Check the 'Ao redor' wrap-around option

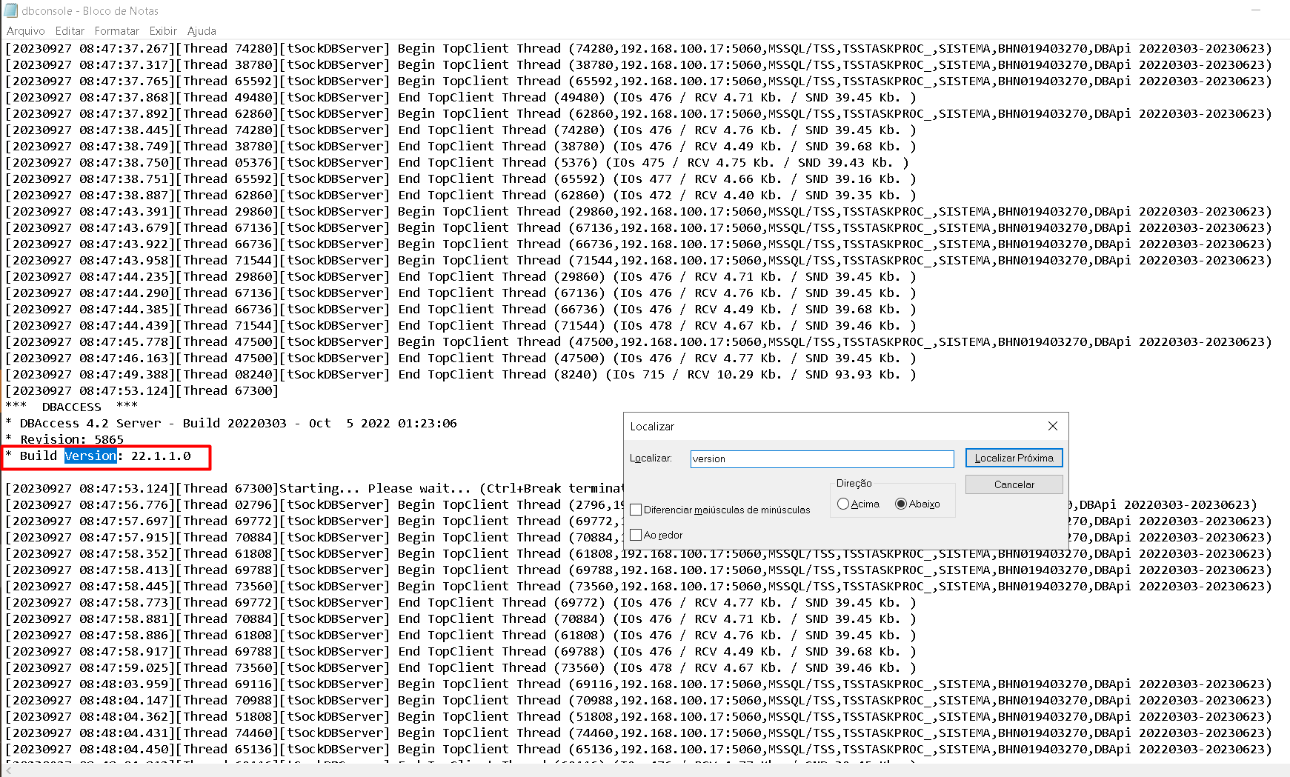coord(636,534)
